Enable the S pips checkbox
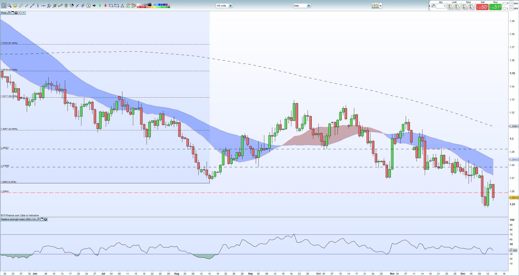This screenshot has width=519, height=276. tap(505, 4)
